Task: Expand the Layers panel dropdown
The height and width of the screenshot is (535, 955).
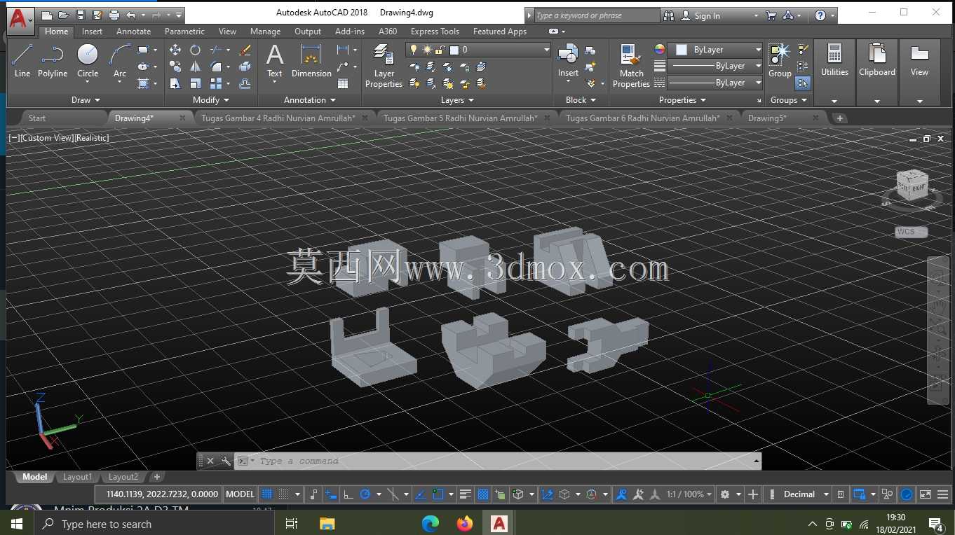Action: [x=457, y=100]
